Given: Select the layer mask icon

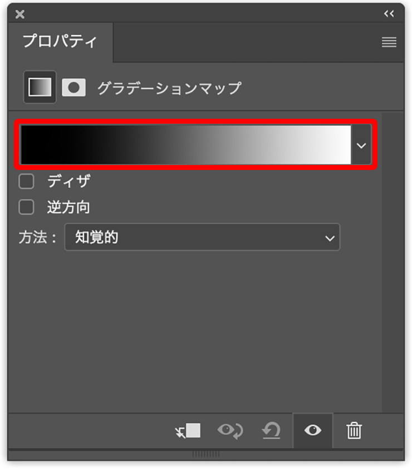Looking at the screenshot, I should click(x=73, y=88).
